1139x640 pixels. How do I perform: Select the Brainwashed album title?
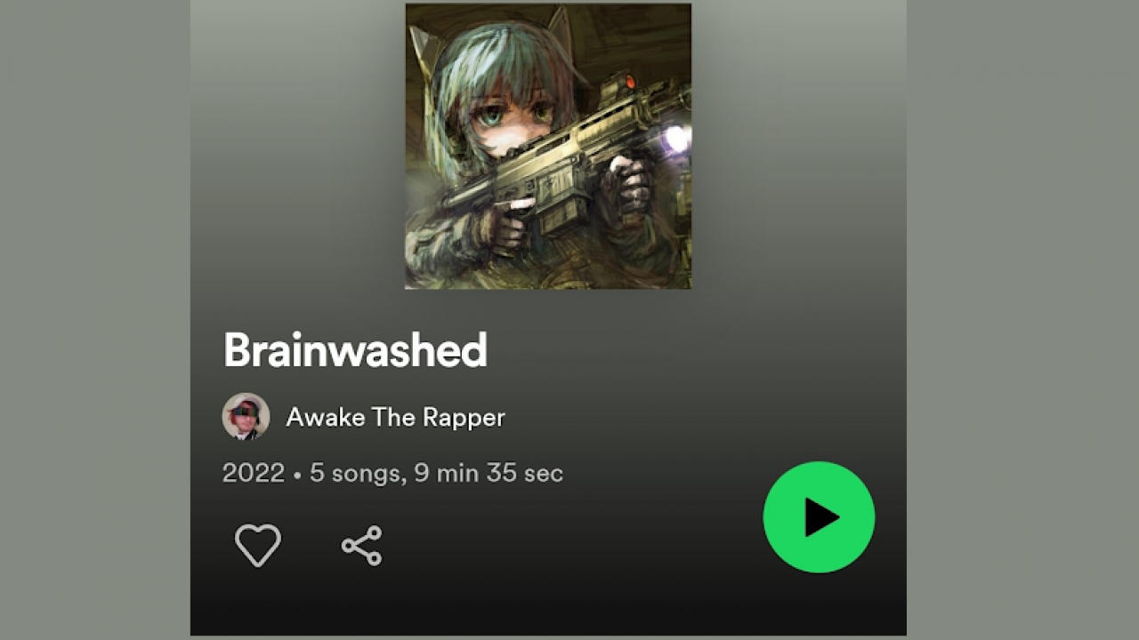(355, 350)
